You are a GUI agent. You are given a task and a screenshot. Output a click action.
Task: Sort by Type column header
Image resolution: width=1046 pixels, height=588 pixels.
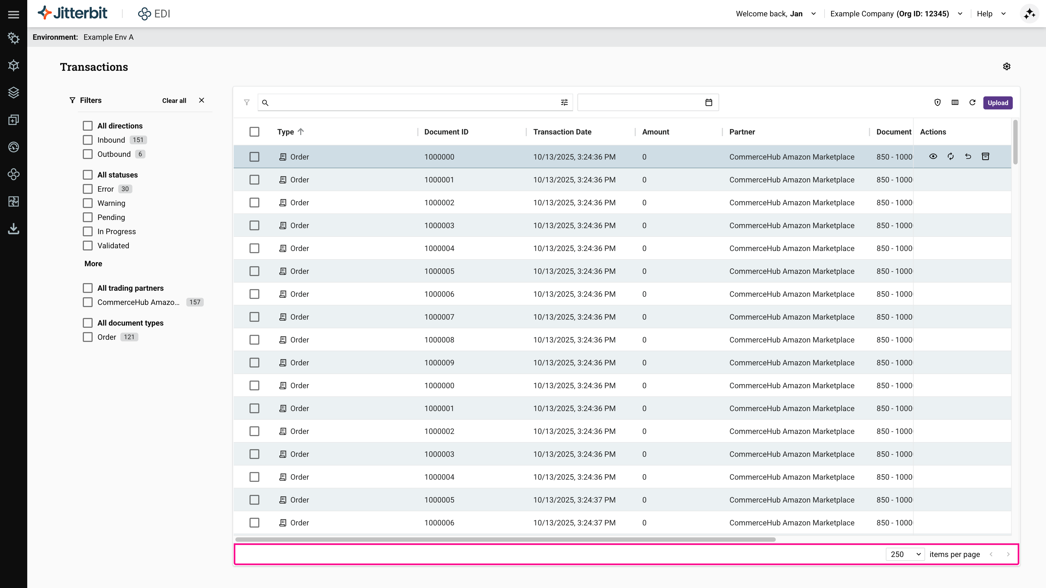point(286,132)
